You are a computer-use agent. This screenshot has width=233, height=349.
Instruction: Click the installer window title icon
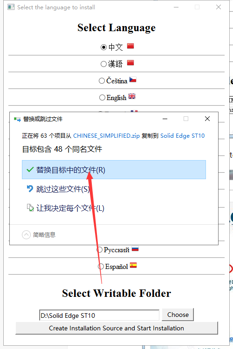(11, 7)
